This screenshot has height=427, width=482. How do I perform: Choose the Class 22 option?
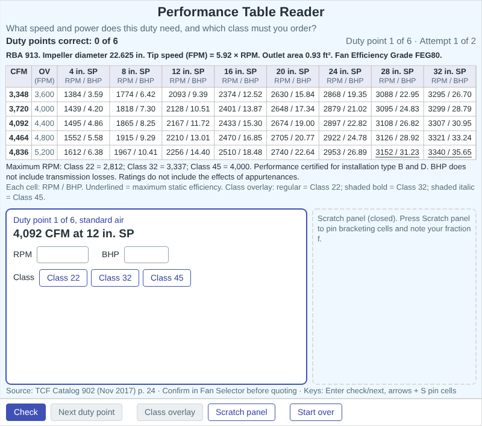[x=63, y=278]
